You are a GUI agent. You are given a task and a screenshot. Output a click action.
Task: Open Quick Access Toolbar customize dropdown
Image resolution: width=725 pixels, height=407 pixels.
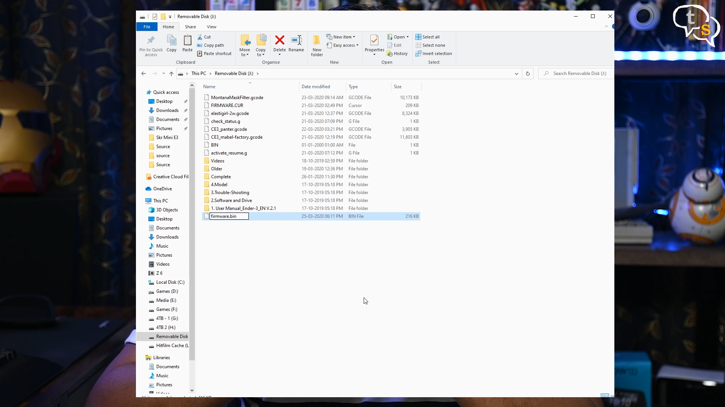(170, 17)
